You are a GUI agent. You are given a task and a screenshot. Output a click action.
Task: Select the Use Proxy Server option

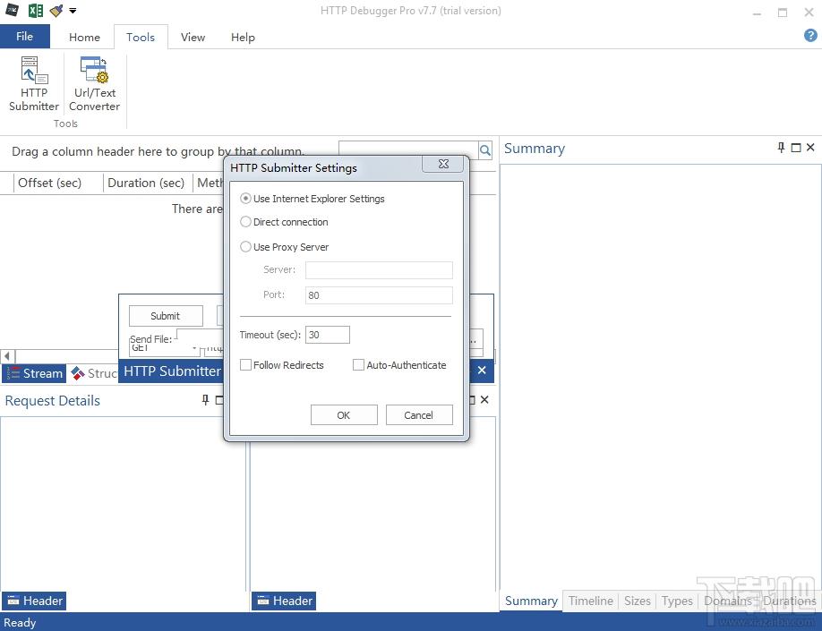pyautogui.click(x=284, y=247)
